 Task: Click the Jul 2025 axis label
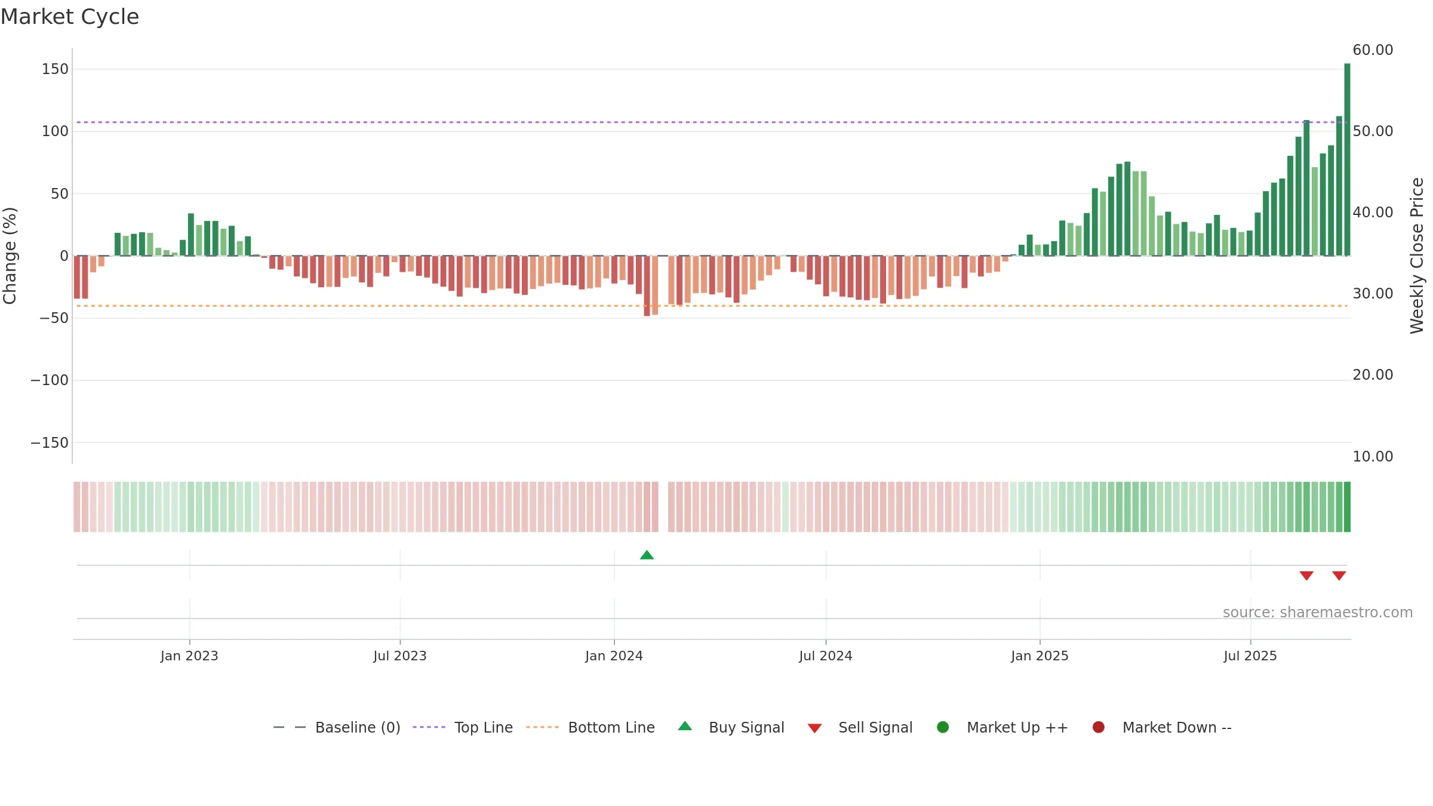click(1250, 656)
